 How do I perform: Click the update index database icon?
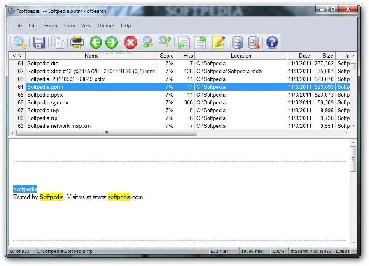pos(238,42)
